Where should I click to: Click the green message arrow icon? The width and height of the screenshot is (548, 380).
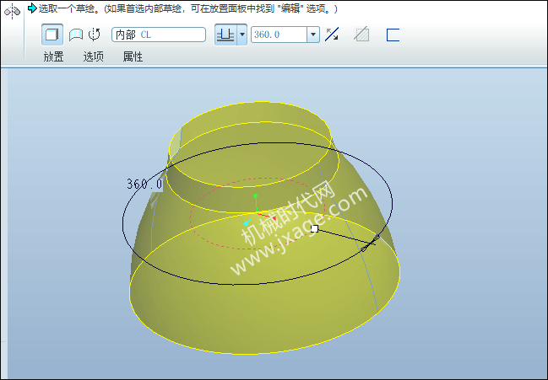coord(32,8)
